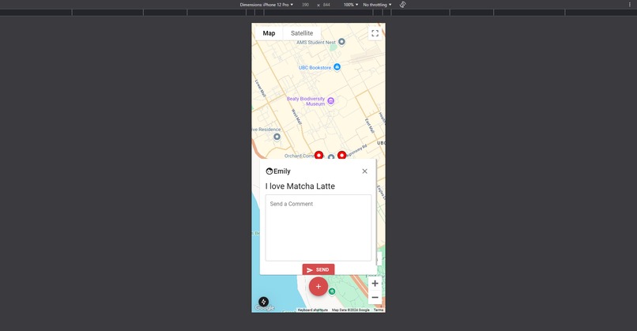The width and height of the screenshot is (637, 331).
Task: Select the red marker beside Agronomy Rd label
Action: click(342, 155)
